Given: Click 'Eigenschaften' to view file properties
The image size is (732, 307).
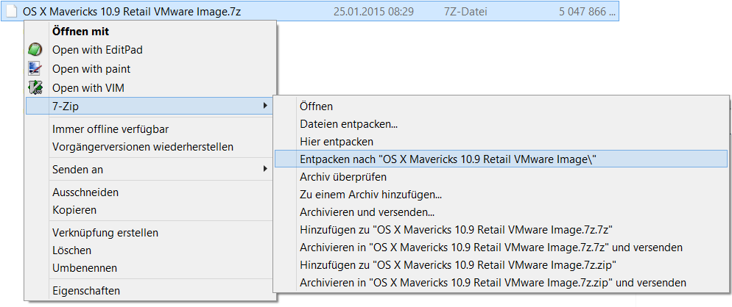Looking at the screenshot, I should pyautogui.click(x=86, y=291).
